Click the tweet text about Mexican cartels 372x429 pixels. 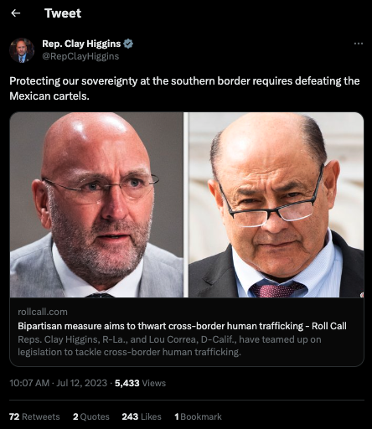(x=184, y=88)
